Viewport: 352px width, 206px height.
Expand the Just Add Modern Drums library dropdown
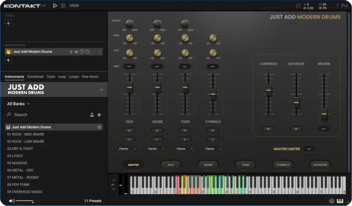[x=101, y=90]
